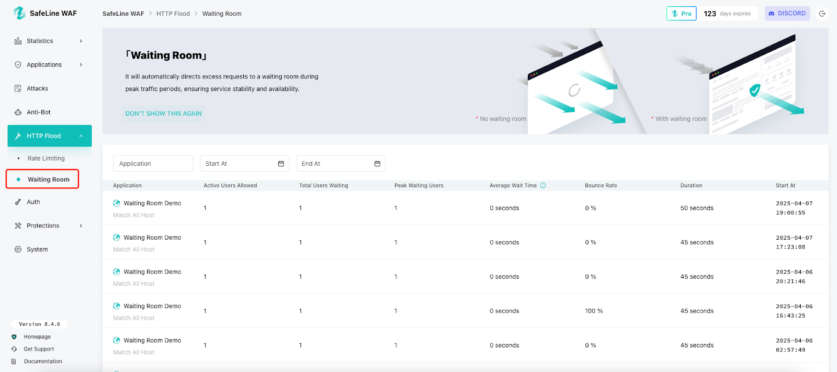Click the logout icon at top right

(x=822, y=14)
